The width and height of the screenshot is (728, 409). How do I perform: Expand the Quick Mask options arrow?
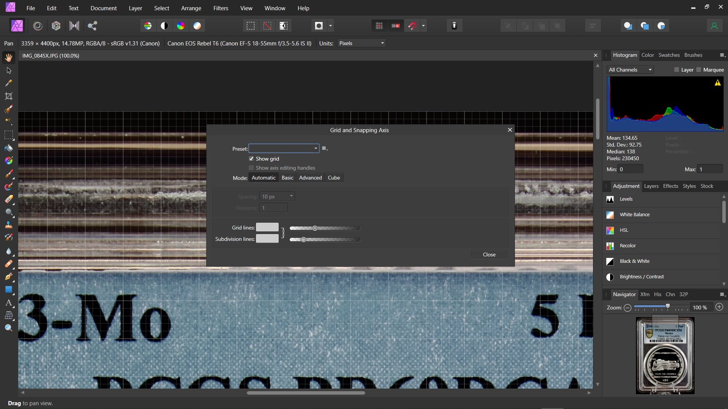coord(331,26)
